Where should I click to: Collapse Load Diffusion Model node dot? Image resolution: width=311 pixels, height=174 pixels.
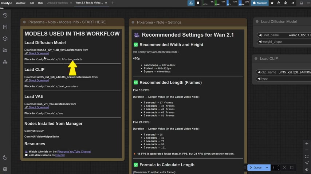257,21
